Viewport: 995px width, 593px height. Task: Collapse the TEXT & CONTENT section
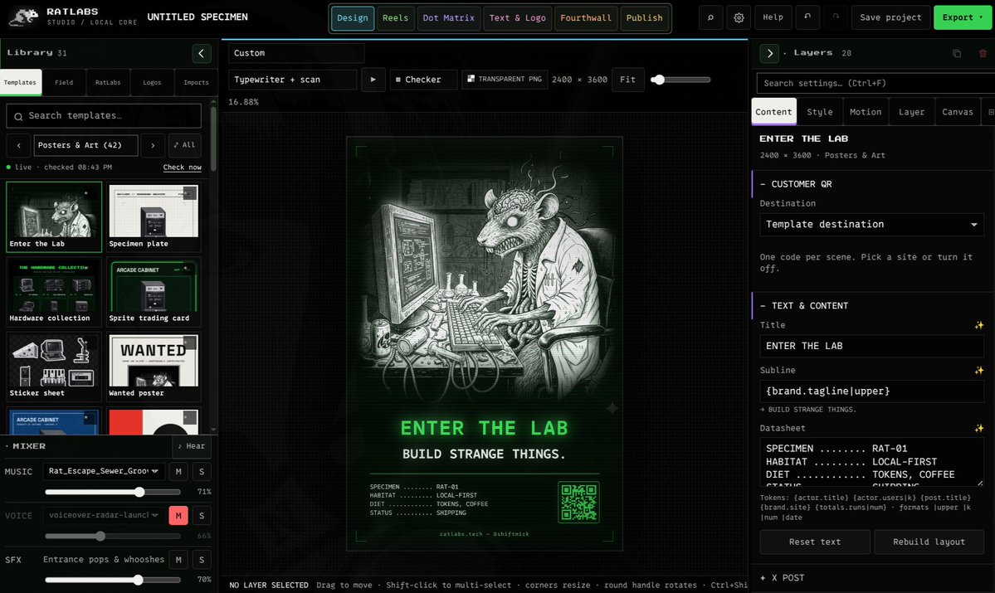click(x=804, y=306)
